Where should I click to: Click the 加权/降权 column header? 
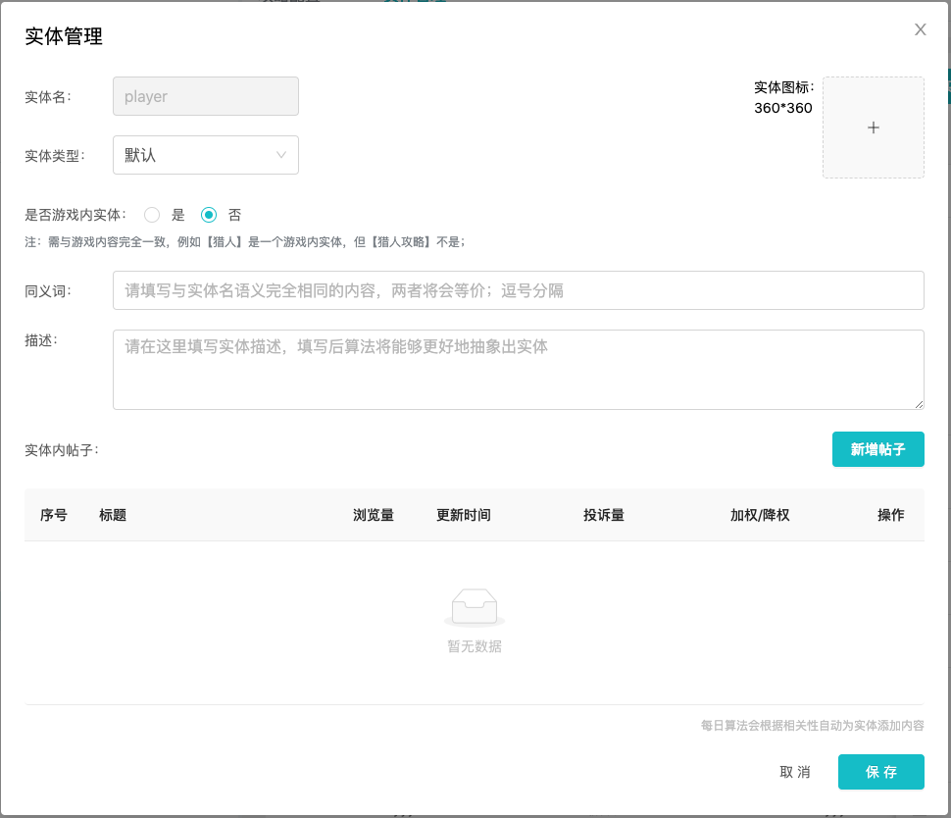pos(759,515)
